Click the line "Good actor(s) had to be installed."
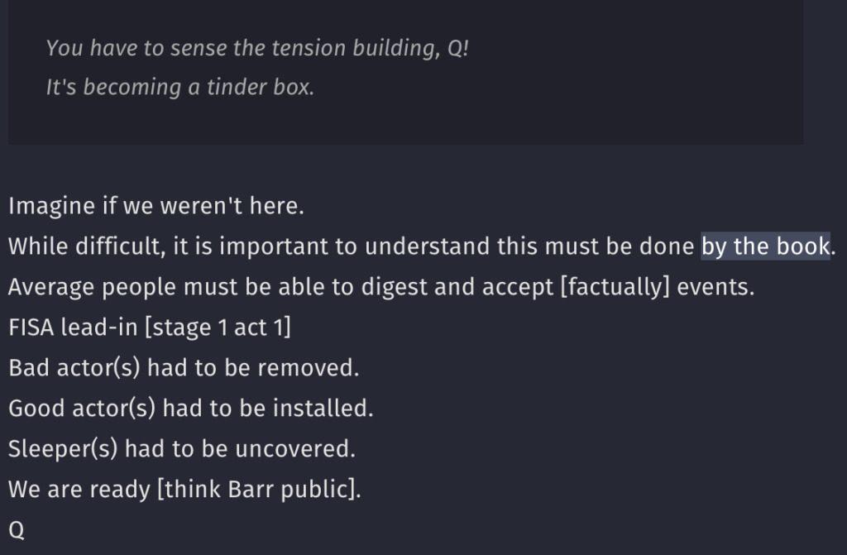The image size is (847, 555). point(190,408)
